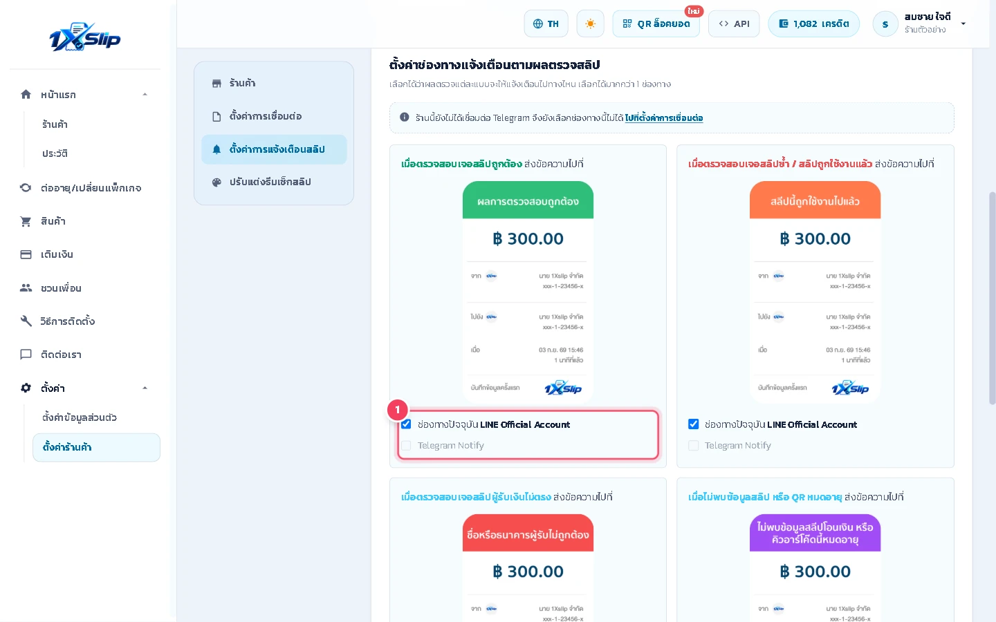Click the chat bubble icon beside ติดต่อเรา
This screenshot has height=622, width=996.
[x=26, y=355]
